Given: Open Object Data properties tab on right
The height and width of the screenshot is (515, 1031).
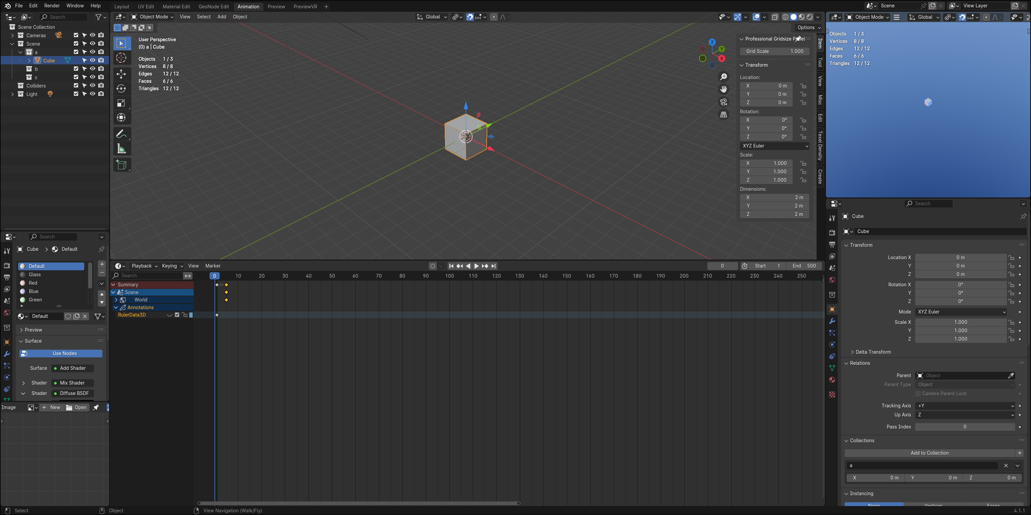Looking at the screenshot, I should (x=832, y=368).
